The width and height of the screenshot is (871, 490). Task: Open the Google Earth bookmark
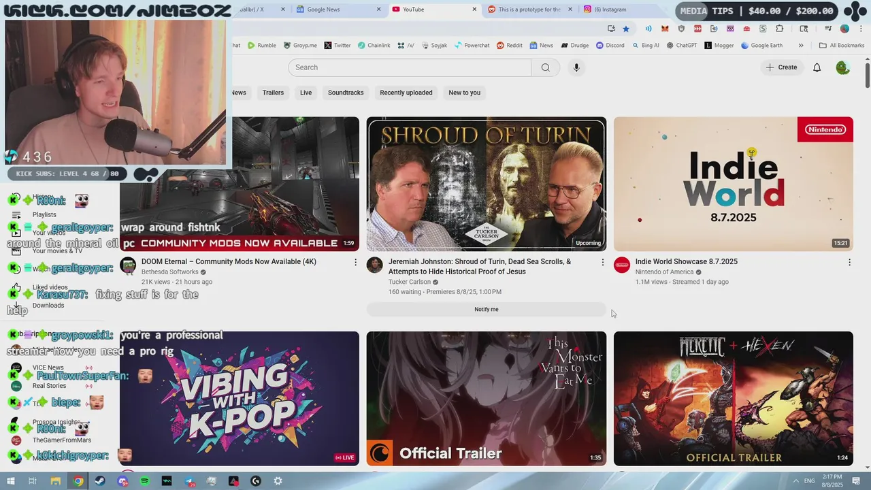pyautogui.click(x=761, y=46)
